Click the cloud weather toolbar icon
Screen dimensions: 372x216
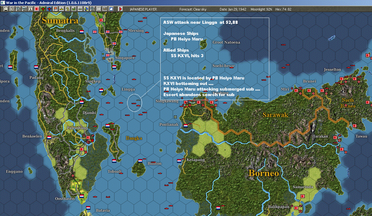pos(111,9)
